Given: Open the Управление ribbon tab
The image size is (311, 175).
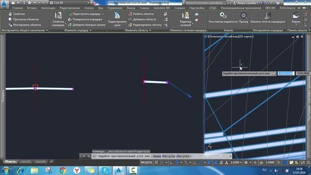Looking at the screenshot, I should pyautogui.click(x=115, y=8).
